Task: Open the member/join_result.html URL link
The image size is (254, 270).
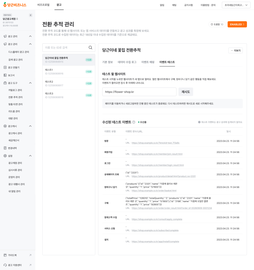Action: point(157,154)
